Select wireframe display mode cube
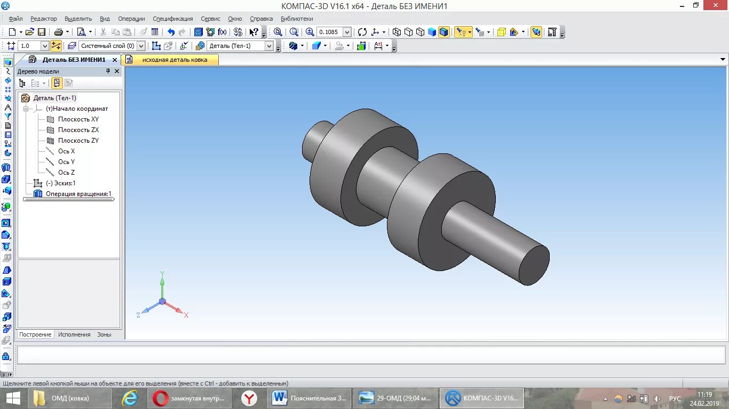 pos(397,32)
